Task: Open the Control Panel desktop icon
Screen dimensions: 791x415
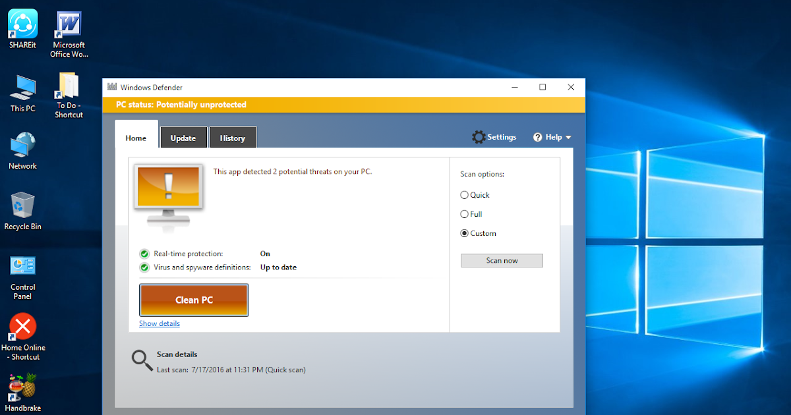Action: (22, 277)
